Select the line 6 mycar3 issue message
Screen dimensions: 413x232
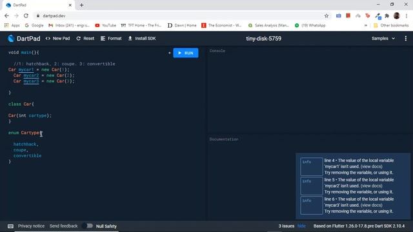[x=359, y=205]
